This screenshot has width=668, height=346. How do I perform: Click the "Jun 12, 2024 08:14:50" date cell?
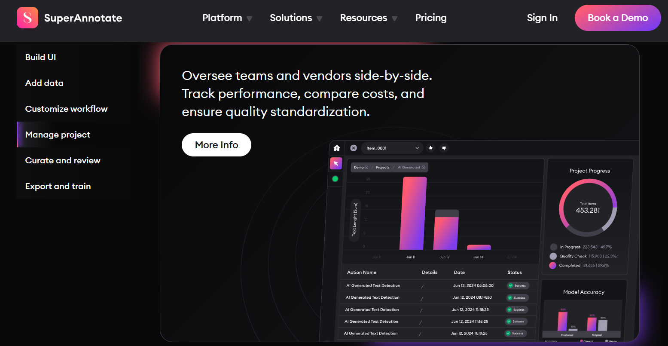point(472,297)
